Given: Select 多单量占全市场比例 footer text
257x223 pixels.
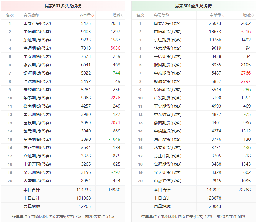Looking at the screenshot, I should 63,217.
